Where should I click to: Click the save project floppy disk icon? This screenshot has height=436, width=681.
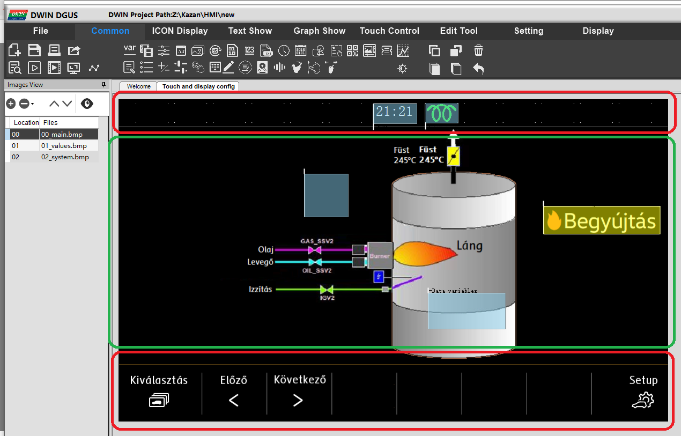pyautogui.click(x=34, y=50)
